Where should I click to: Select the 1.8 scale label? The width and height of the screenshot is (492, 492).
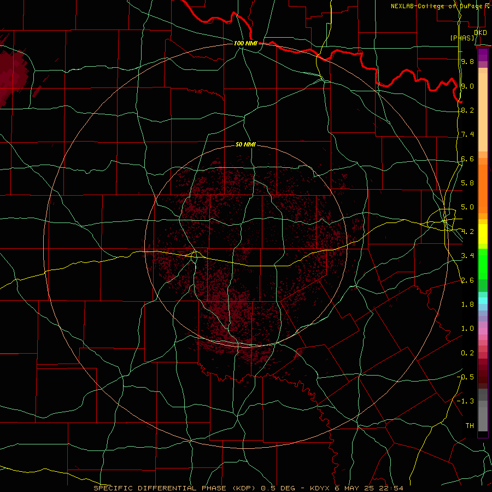(x=467, y=304)
